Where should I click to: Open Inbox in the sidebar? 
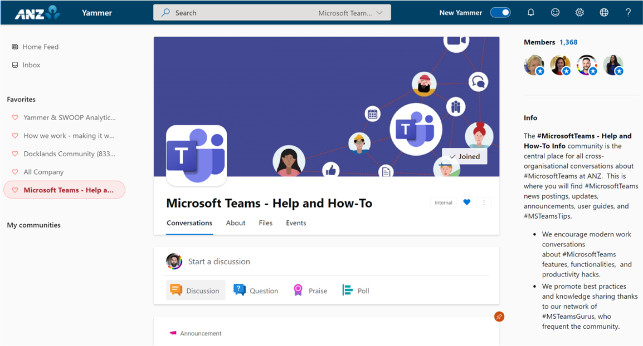tap(32, 65)
